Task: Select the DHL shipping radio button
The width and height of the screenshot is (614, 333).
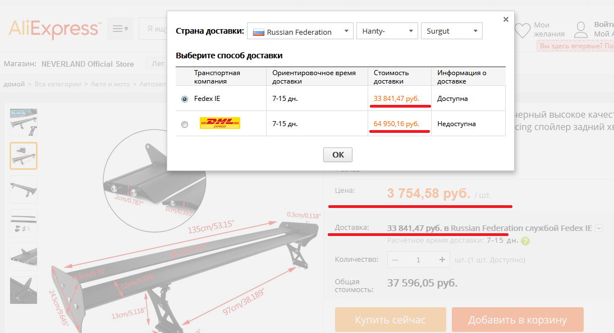Action: pos(185,124)
